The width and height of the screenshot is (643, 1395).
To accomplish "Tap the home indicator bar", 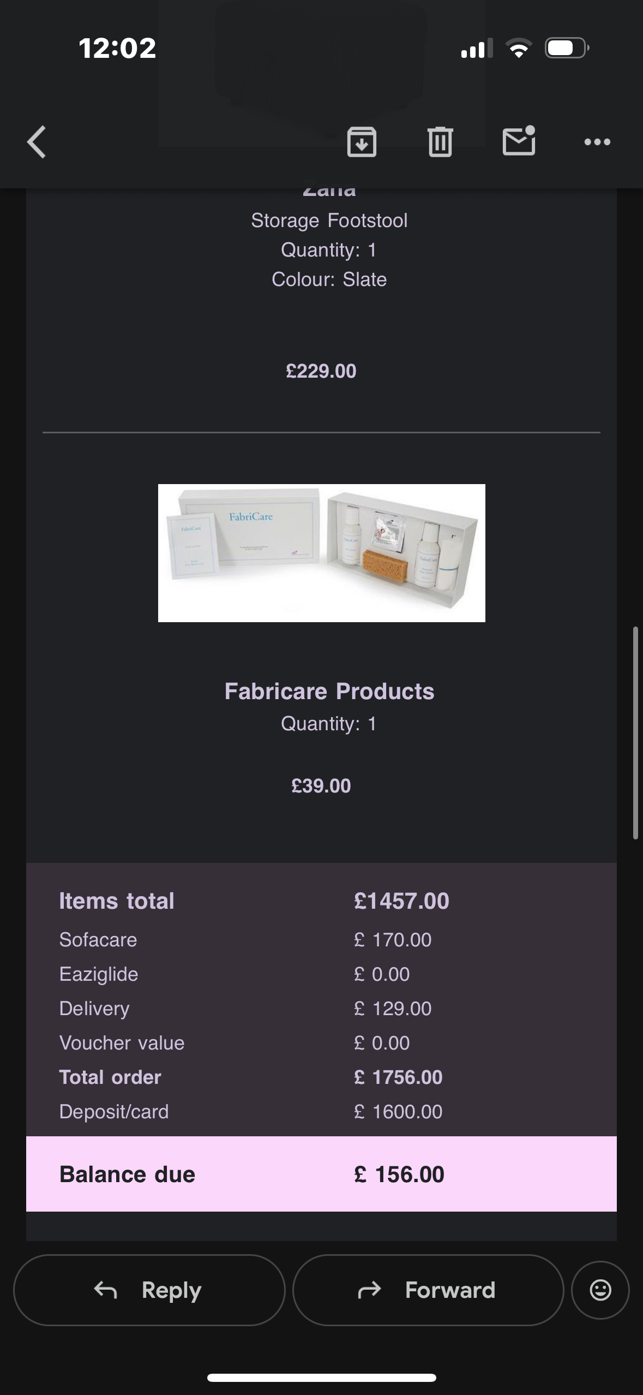I will 321,1378.
